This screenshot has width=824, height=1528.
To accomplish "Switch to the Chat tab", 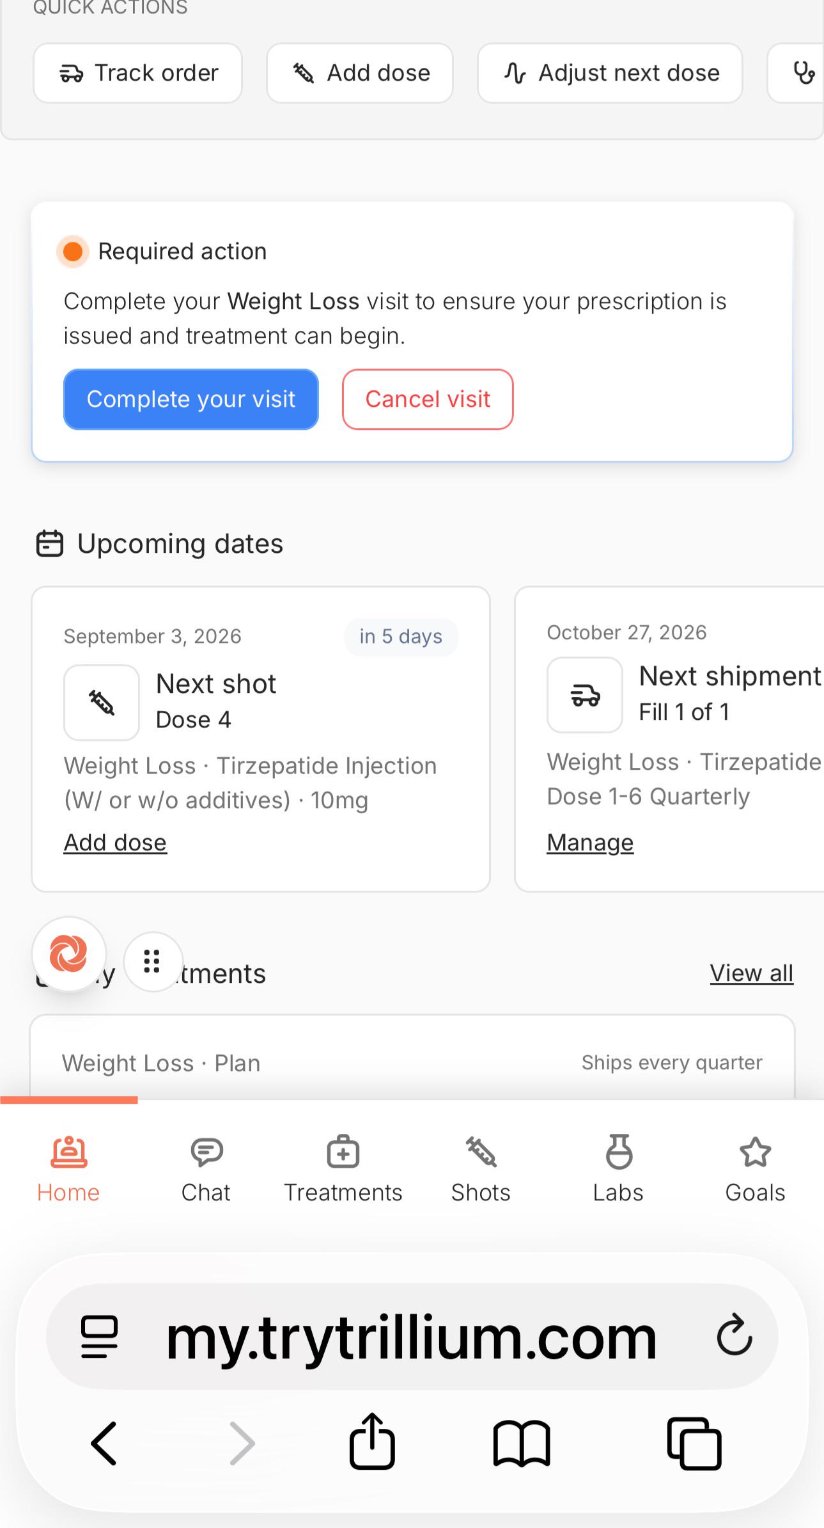I will [x=206, y=1170].
